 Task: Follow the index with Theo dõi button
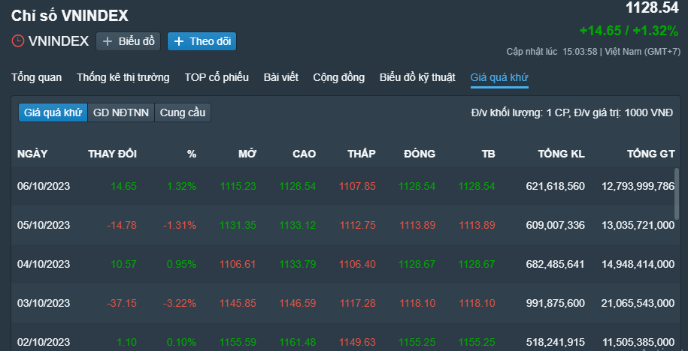202,41
